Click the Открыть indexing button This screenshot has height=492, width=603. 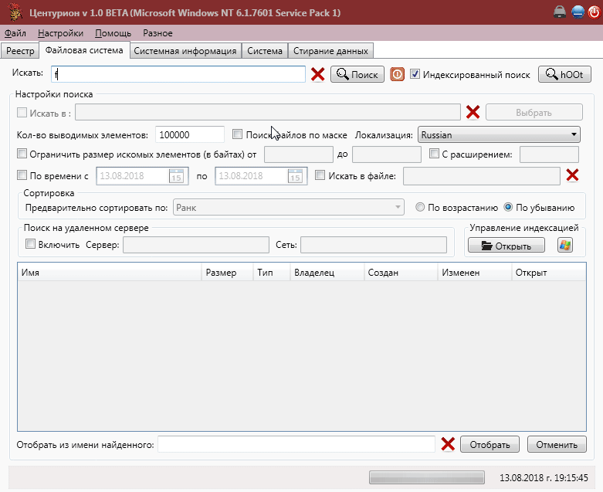tap(506, 246)
